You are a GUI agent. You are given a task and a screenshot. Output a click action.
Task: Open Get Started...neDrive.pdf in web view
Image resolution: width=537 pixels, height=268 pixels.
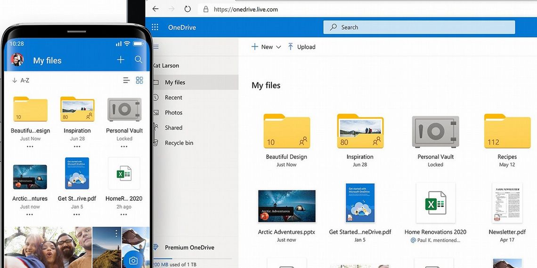pos(360,203)
